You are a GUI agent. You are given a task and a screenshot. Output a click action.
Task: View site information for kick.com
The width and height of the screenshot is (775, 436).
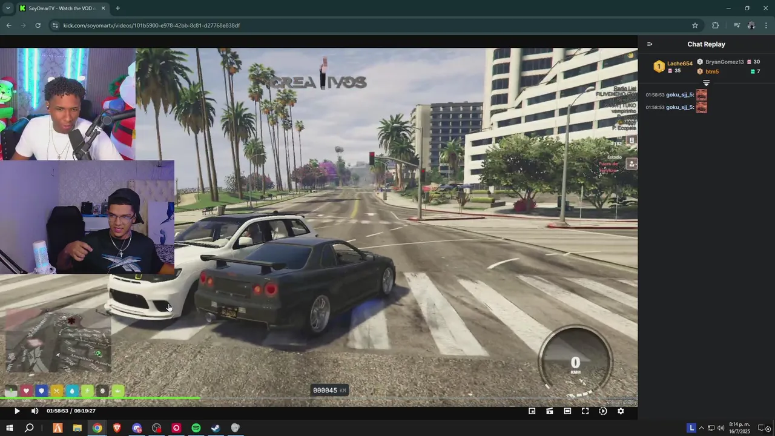click(55, 25)
